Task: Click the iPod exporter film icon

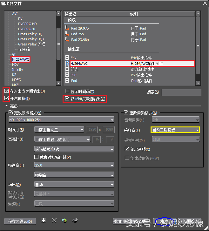Action: (67, 81)
